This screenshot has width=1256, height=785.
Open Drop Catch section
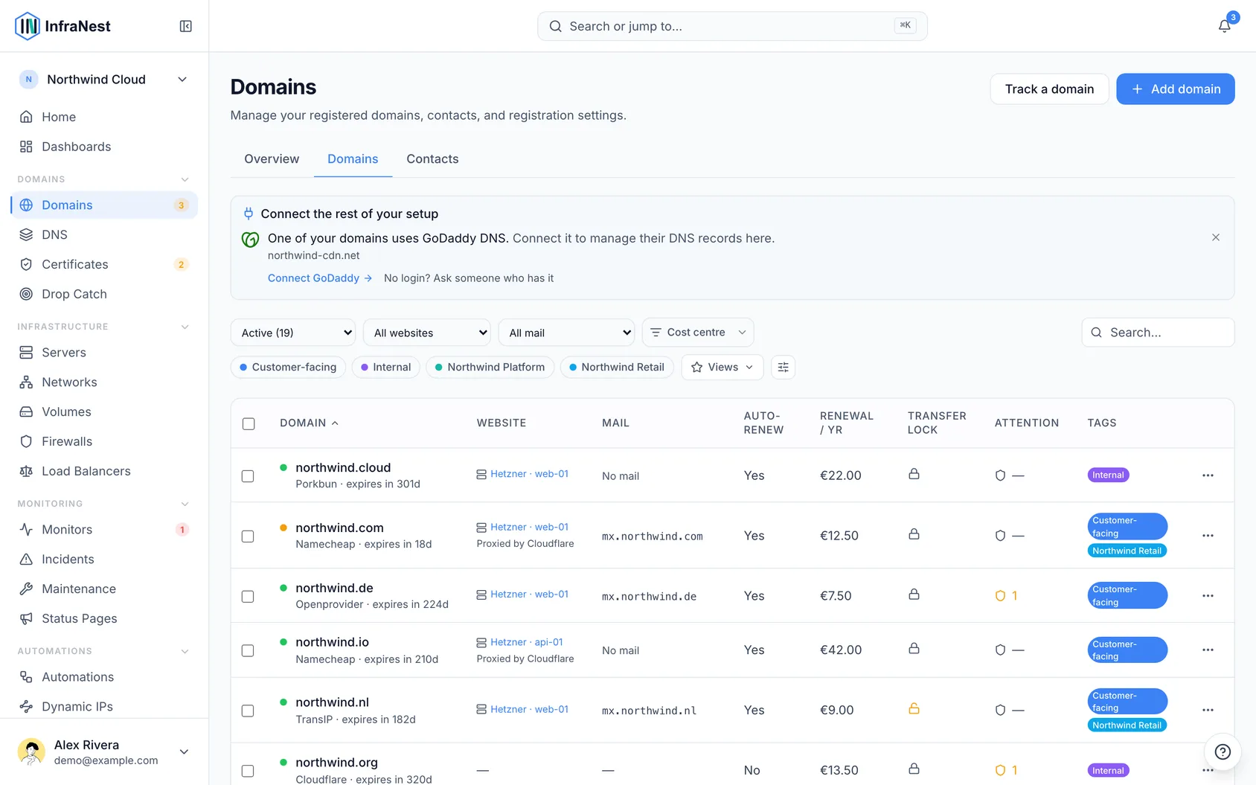(104, 294)
